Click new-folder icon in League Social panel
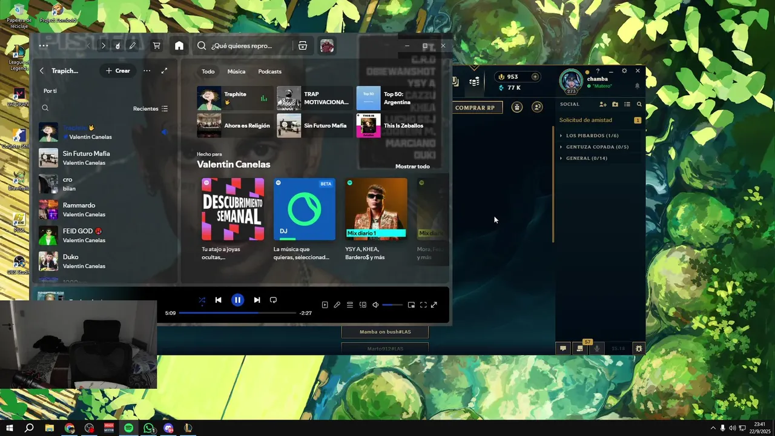775x436 pixels. [615, 104]
